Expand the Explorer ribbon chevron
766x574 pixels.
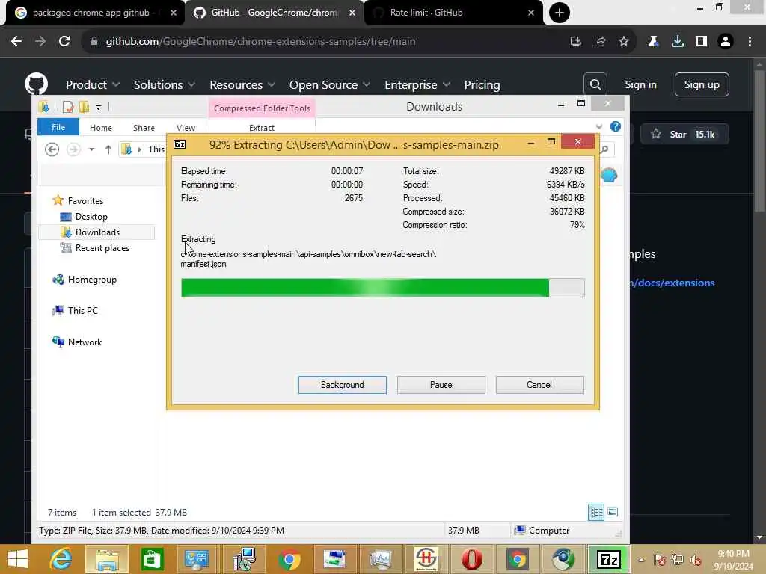[599, 127]
